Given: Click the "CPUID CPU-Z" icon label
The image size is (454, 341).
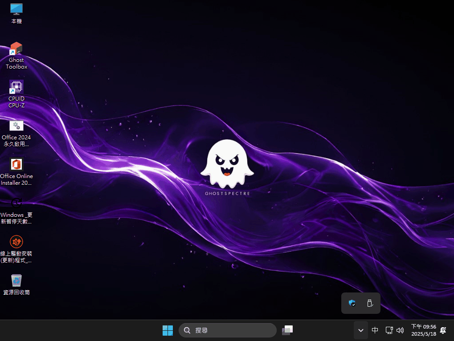Looking at the screenshot, I should click(x=16, y=102).
